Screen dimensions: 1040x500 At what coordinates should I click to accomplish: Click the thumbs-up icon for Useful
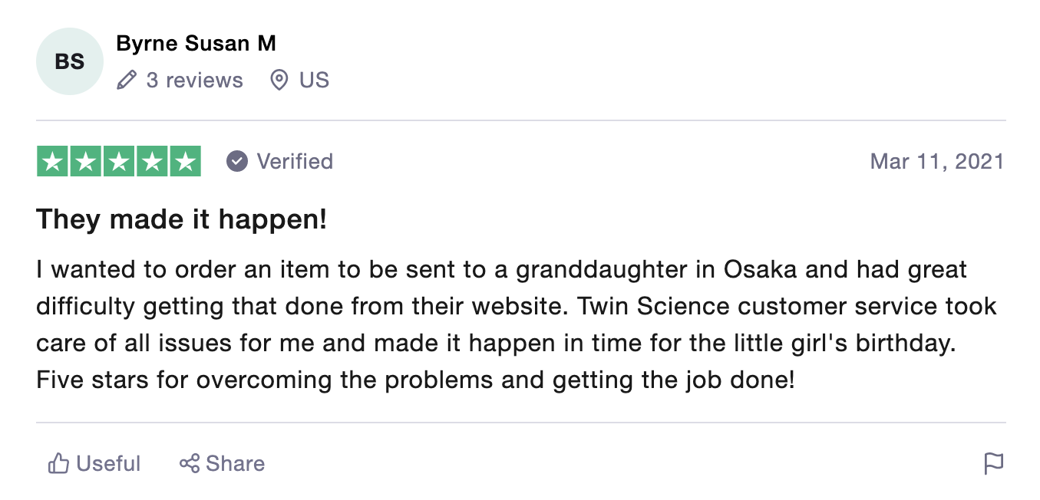tap(58, 463)
